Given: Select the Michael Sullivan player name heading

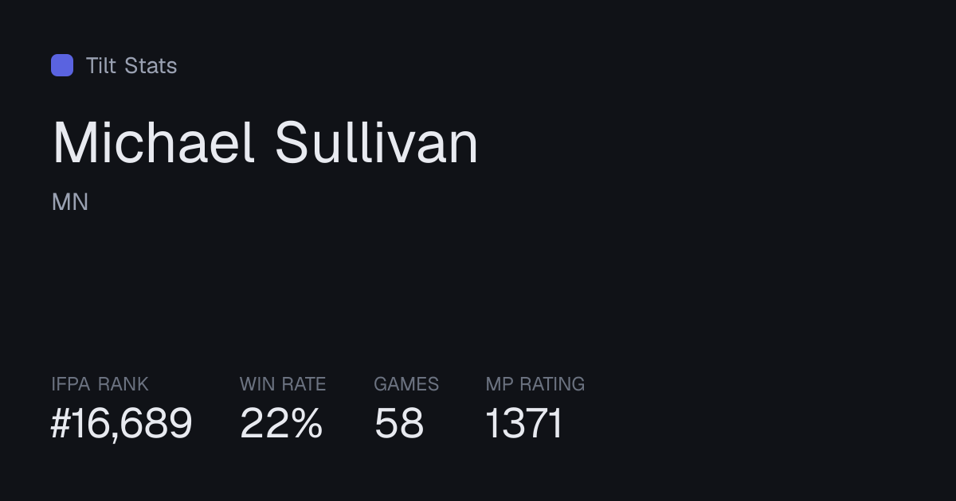Looking at the screenshot, I should tap(265, 143).
